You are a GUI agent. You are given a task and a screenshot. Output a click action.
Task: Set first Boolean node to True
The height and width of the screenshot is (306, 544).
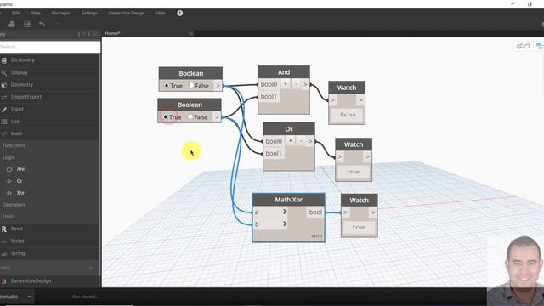(x=167, y=85)
